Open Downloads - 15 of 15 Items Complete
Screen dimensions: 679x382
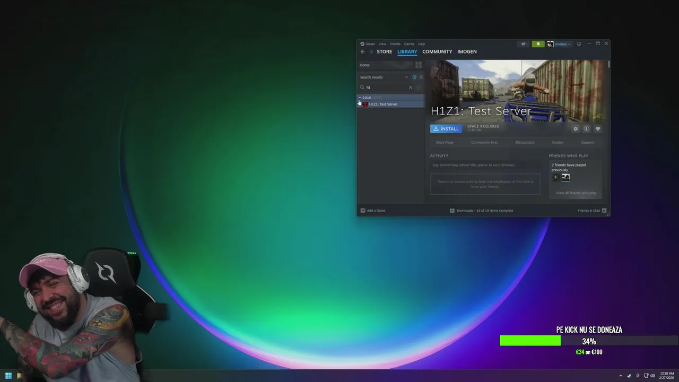pyautogui.click(x=485, y=211)
